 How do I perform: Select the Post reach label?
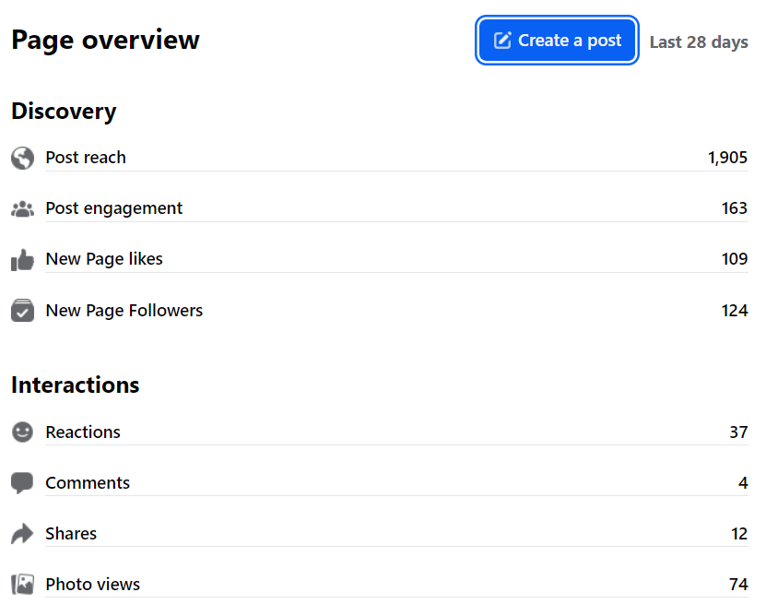[x=86, y=158]
